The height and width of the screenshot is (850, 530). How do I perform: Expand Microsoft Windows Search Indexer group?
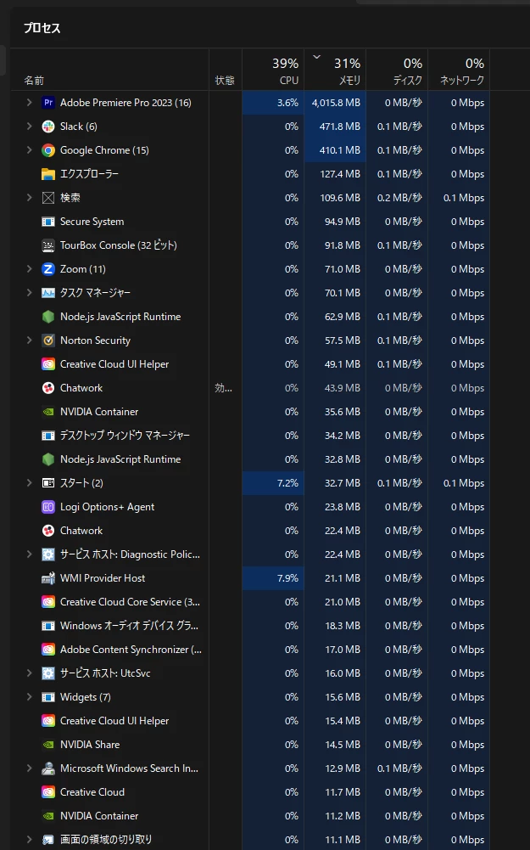[29, 768]
